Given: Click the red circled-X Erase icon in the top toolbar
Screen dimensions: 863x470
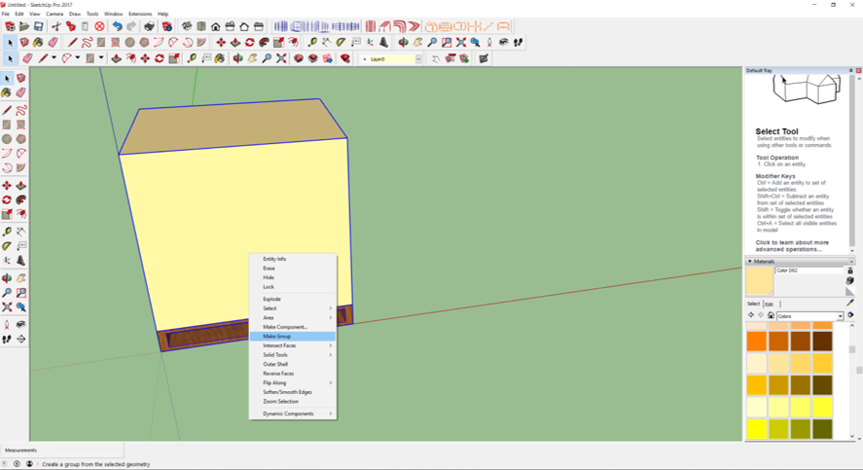Looking at the screenshot, I should [x=99, y=26].
